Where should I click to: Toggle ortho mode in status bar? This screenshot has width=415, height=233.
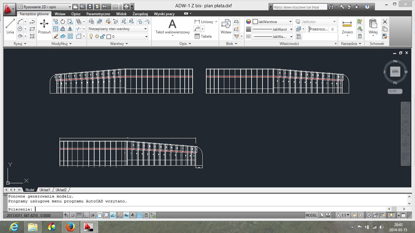coord(86,215)
